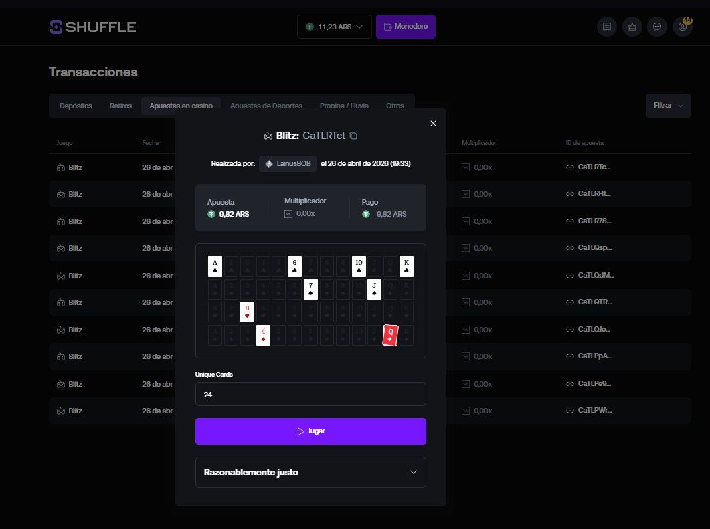Click the Ace of clubs card
The image size is (710, 529).
[x=215, y=266]
